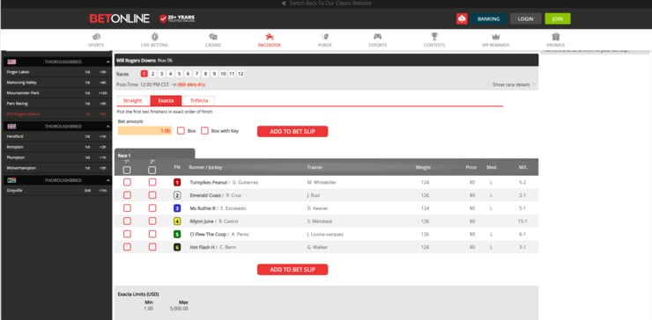Open the Contests trophy icon
Image resolution: width=652 pixels, height=320 pixels.
(x=434, y=37)
